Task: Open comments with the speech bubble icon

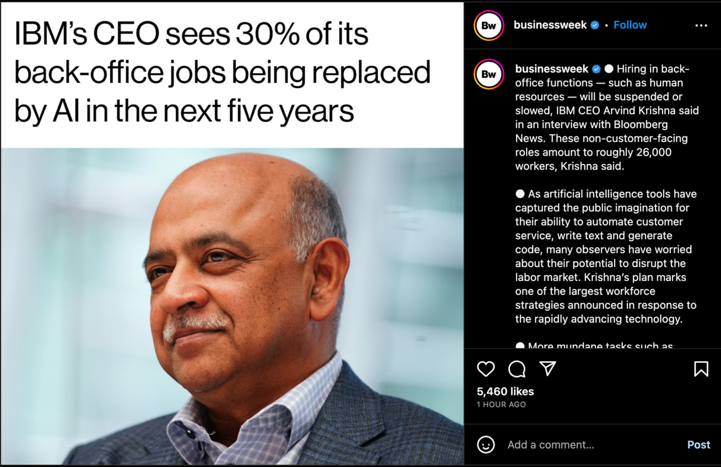Action: [x=517, y=370]
